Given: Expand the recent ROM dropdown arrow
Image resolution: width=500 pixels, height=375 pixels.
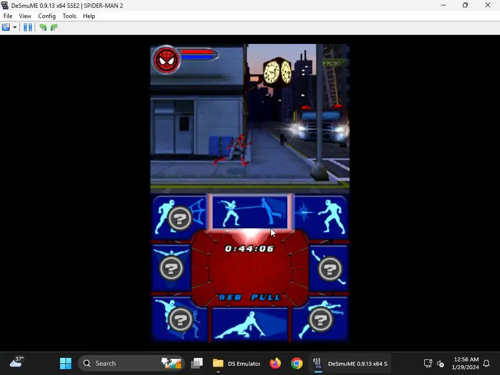Looking at the screenshot, I should 15,27.
